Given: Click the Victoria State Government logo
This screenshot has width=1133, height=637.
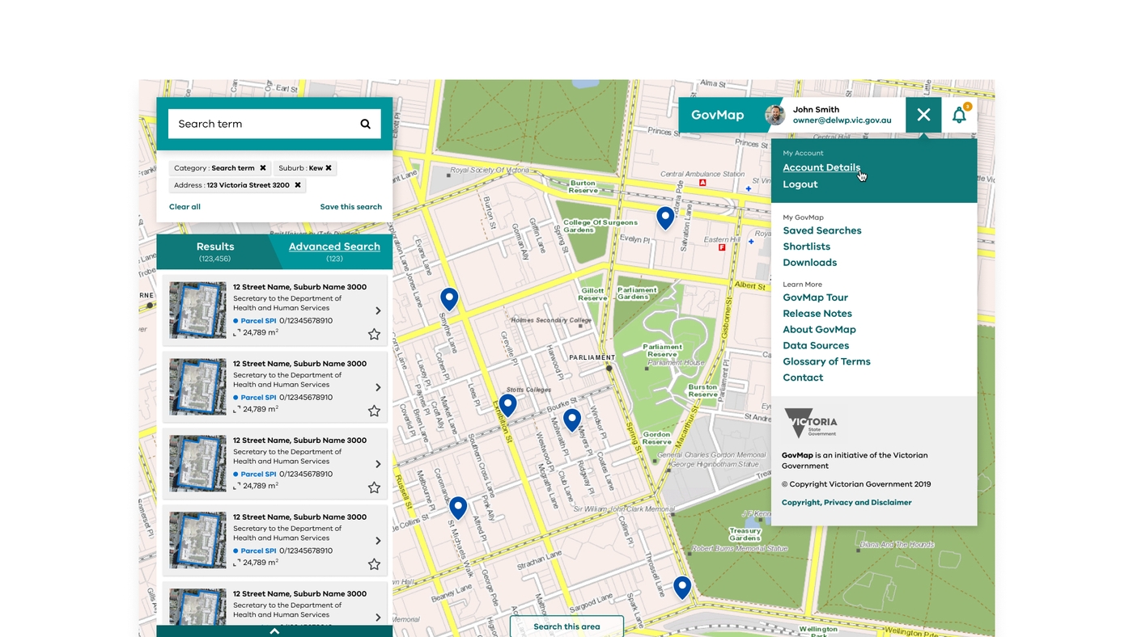Looking at the screenshot, I should pyautogui.click(x=811, y=423).
